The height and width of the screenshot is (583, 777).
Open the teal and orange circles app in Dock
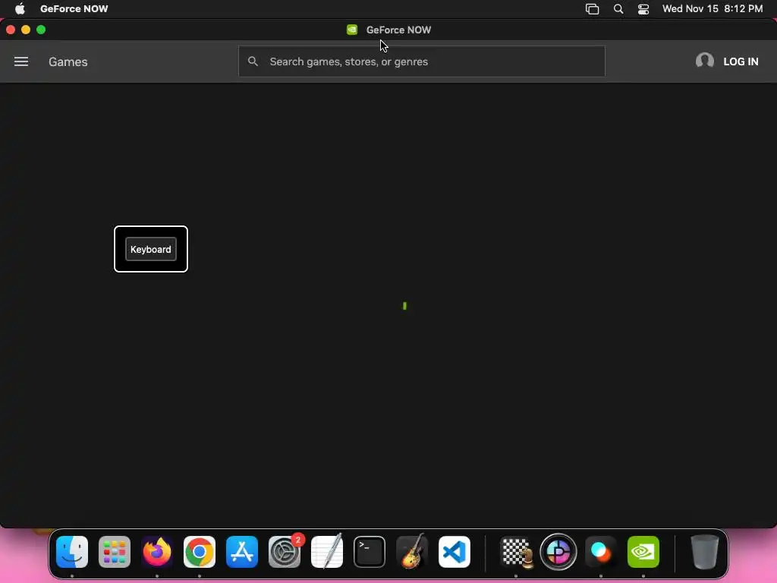point(601,552)
